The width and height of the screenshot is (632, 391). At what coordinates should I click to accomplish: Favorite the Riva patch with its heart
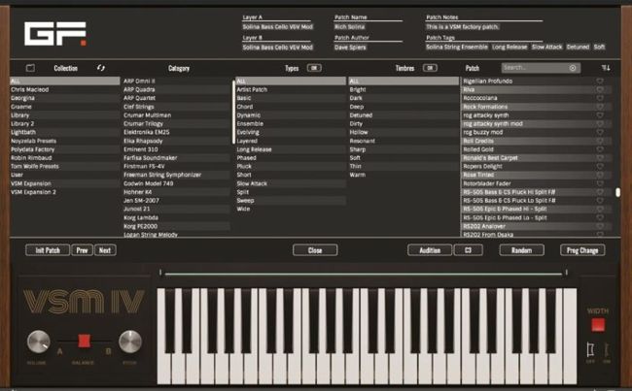point(600,89)
